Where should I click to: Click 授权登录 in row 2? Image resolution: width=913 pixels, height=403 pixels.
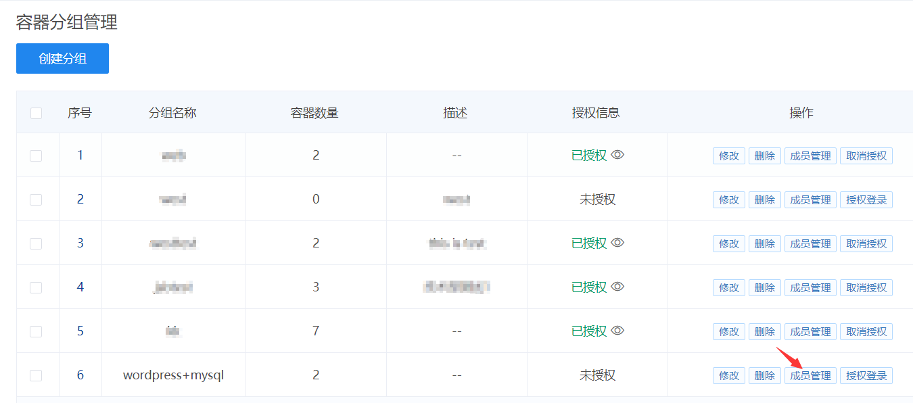tap(866, 200)
